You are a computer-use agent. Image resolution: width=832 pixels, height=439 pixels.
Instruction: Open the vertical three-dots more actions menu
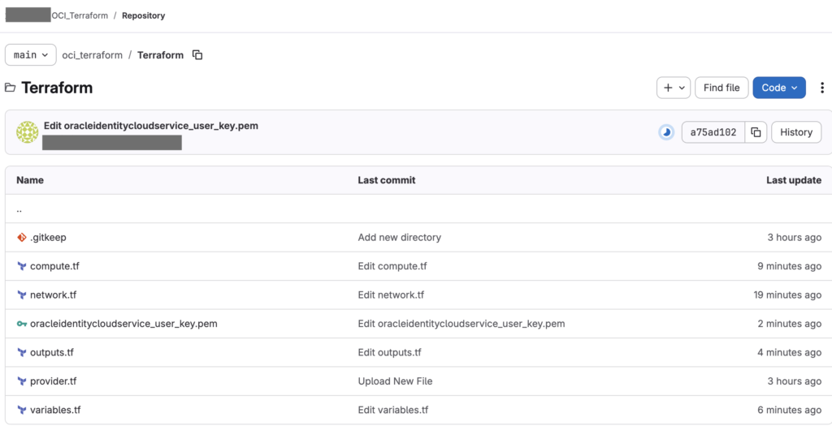coord(821,88)
